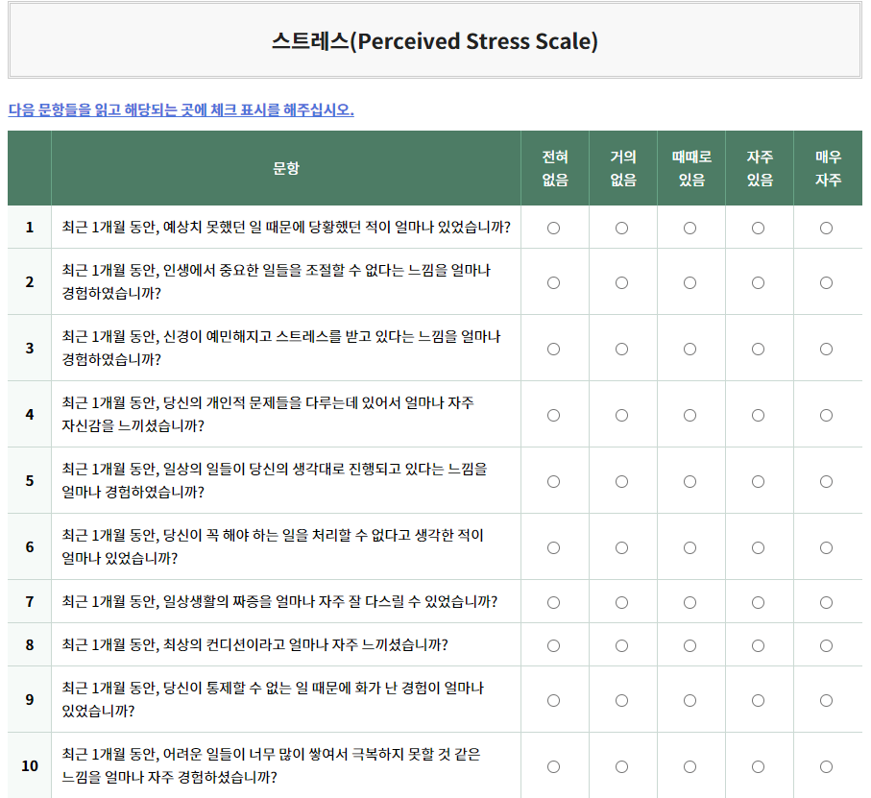Image resolution: width=871 pixels, height=798 pixels.
Task: Check '자주 있음' radio in row 10
Action: coord(759,767)
